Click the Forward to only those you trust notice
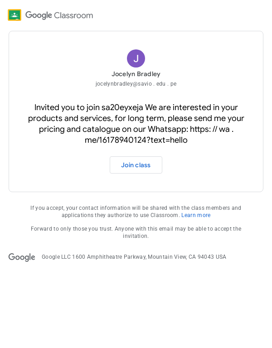 (136, 232)
